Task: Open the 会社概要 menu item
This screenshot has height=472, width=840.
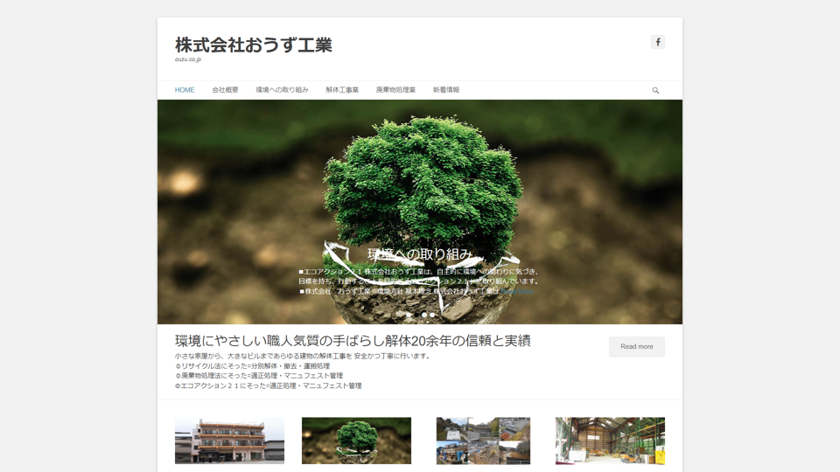Action: tap(225, 90)
